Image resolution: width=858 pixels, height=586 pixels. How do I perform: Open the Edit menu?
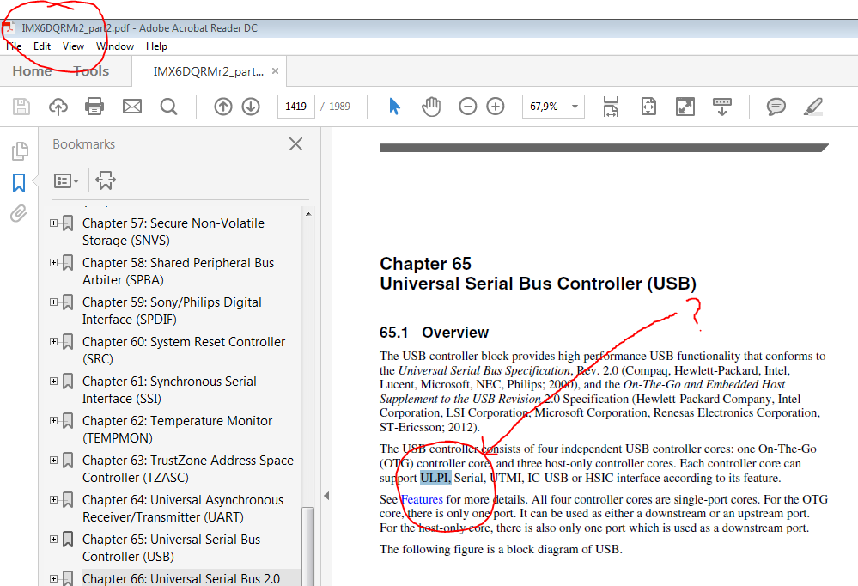coord(42,46)
